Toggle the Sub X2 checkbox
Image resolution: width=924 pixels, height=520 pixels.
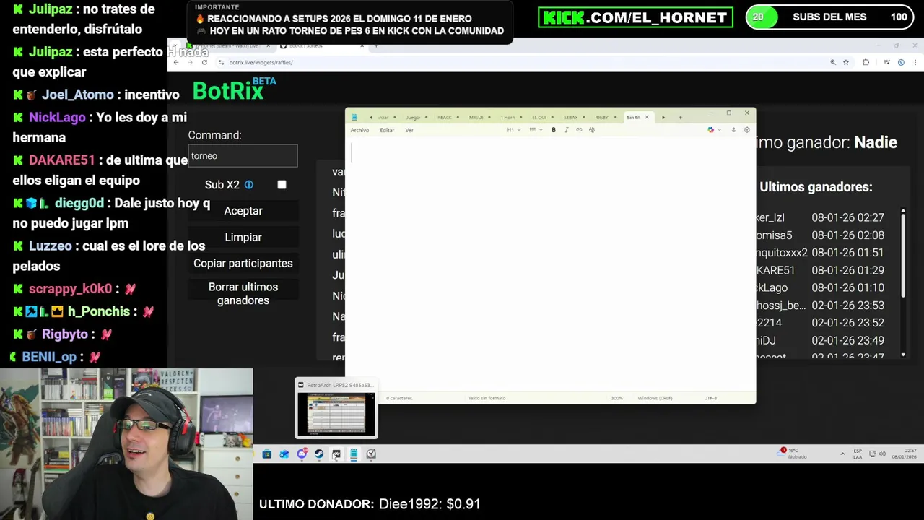(282, 185)
